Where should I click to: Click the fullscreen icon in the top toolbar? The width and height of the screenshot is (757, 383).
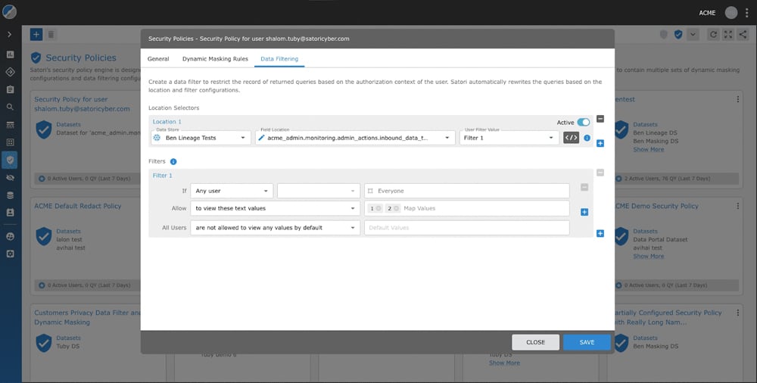tap(727, 35)
